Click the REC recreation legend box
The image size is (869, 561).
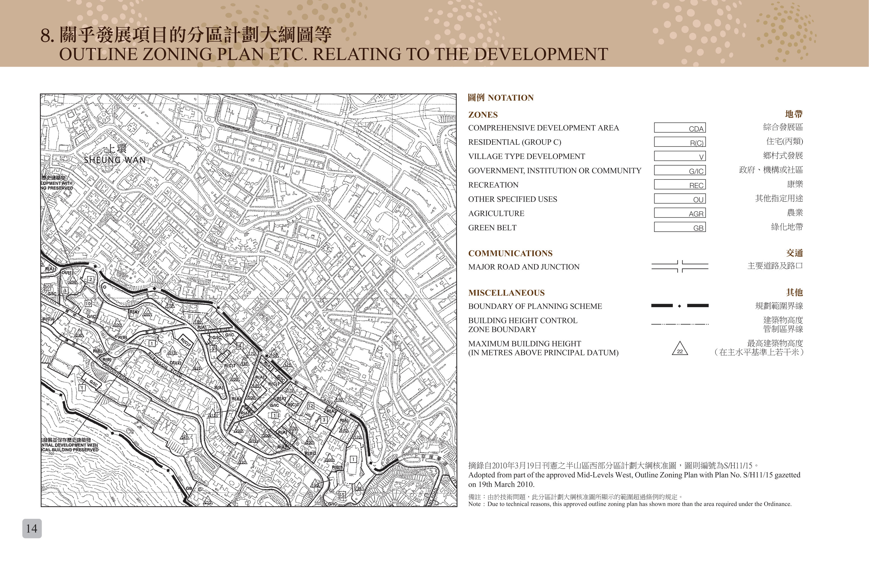point(680,184)
